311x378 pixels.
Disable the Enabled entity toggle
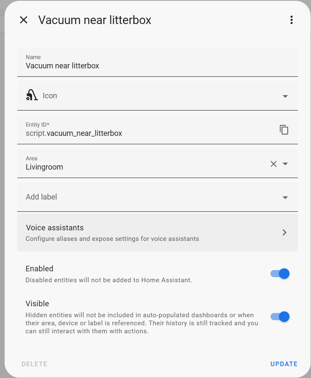[x=280, y=273]
